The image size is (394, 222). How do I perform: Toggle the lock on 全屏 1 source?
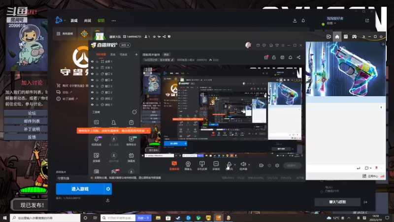click(97, 61)
